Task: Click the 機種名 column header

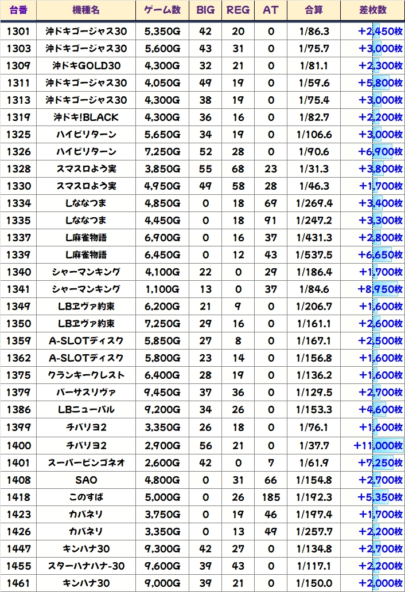Action: [86, 10]
